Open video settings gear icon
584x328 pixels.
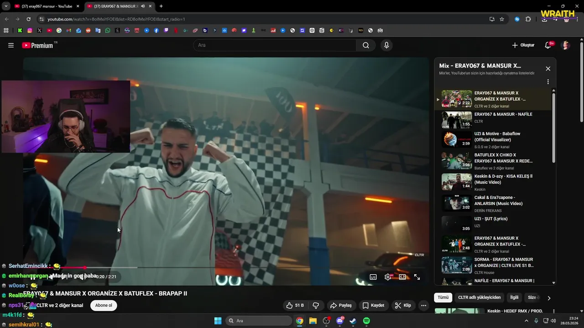[388, 277]
